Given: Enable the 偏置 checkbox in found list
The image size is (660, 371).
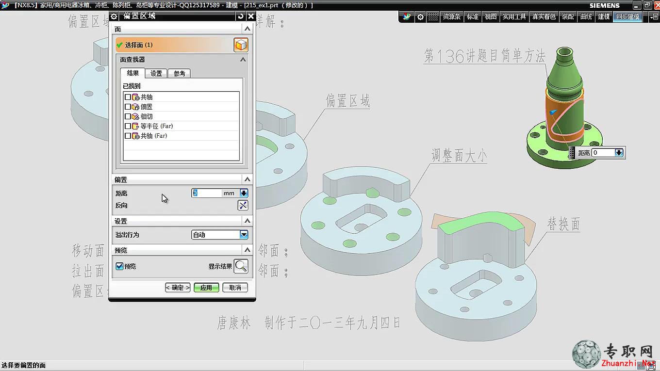Looking at the screenshot, I should 128,107.
